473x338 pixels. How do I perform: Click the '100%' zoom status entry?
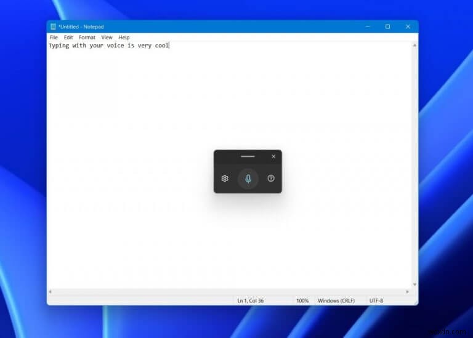302,300
